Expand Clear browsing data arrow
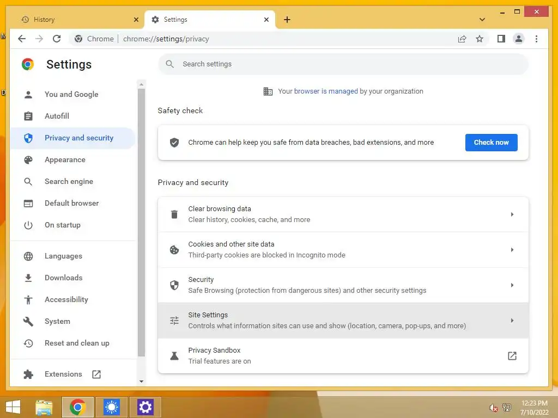558x418 pixels. [x=512, y=214]
